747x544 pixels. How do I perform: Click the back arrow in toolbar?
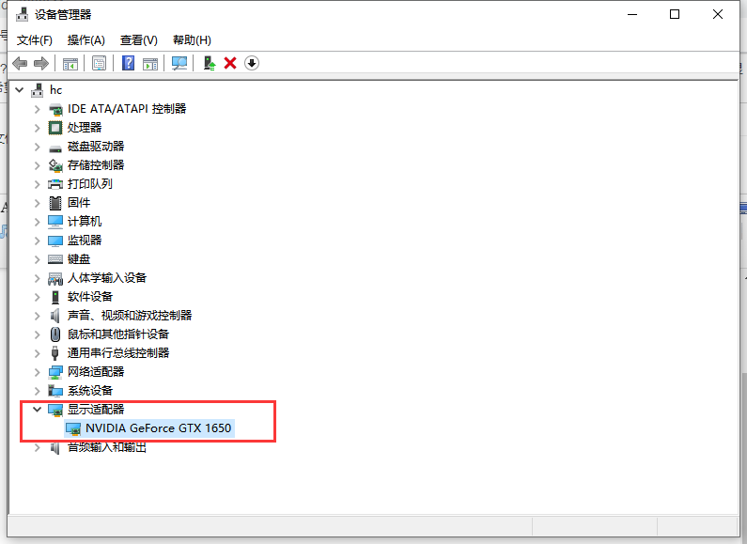point(20,63)
